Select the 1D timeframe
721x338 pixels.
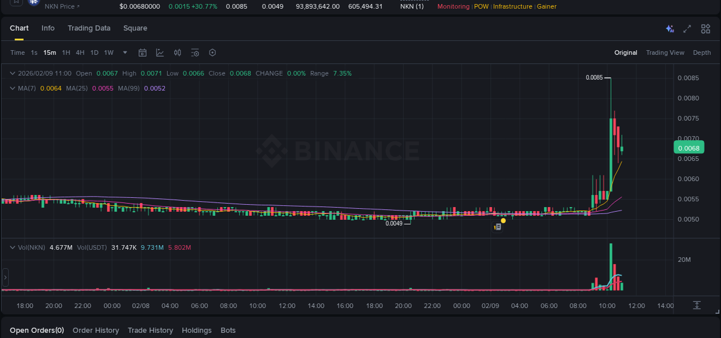coord(94,52)
